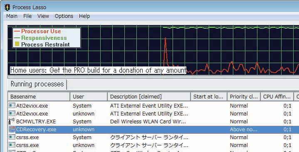Click the Responsiveness green legend line
Image resolution: width=299 pixels, height=152 pixels.
pyautogui.click(x=17, y=38)
